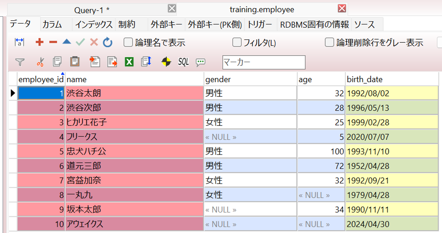Click the マーカー input field
This screenshot has width=442, height=233.
tap(264, 62)
